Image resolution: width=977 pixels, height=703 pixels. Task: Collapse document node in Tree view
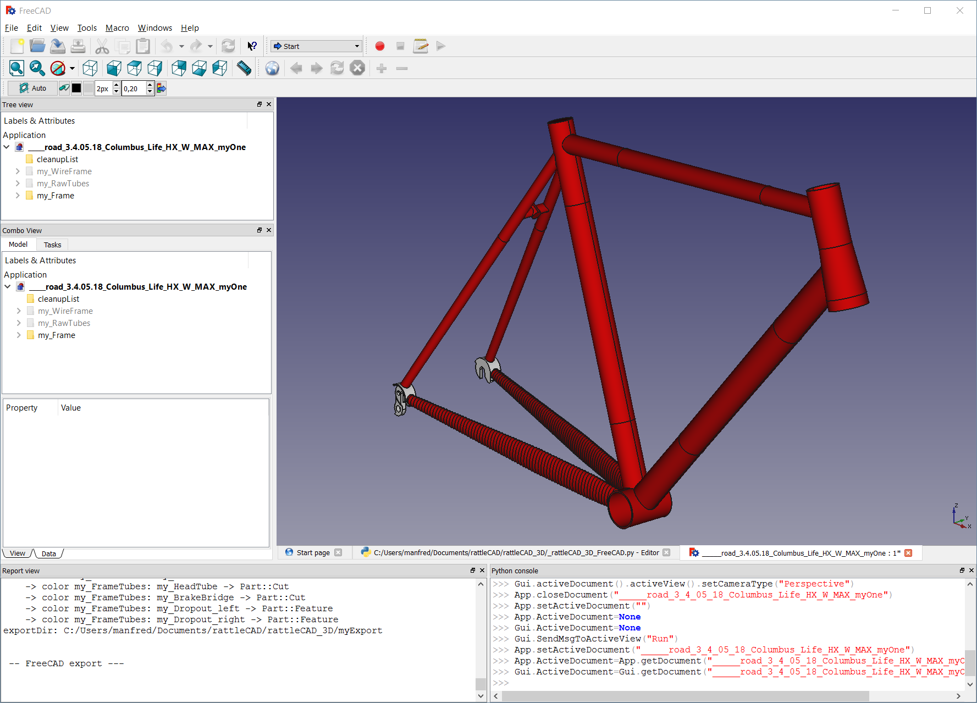point(7,147)
